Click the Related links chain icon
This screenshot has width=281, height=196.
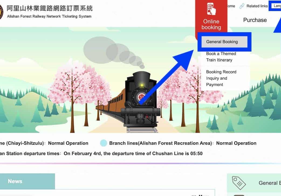(242, 6)
